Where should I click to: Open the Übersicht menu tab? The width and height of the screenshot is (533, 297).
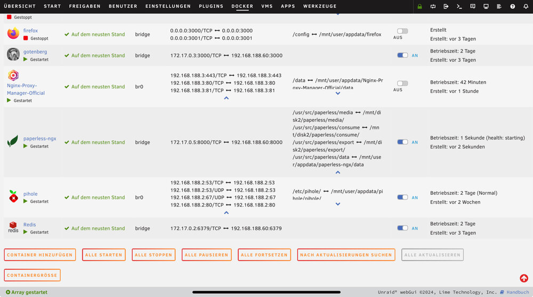click(20, 6)
